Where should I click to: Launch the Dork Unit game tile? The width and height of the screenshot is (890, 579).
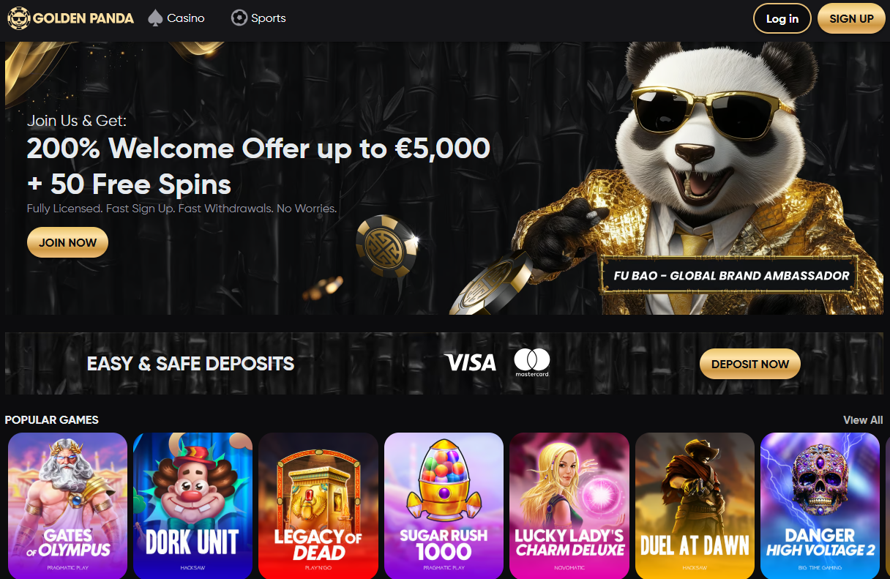[193, 506]
